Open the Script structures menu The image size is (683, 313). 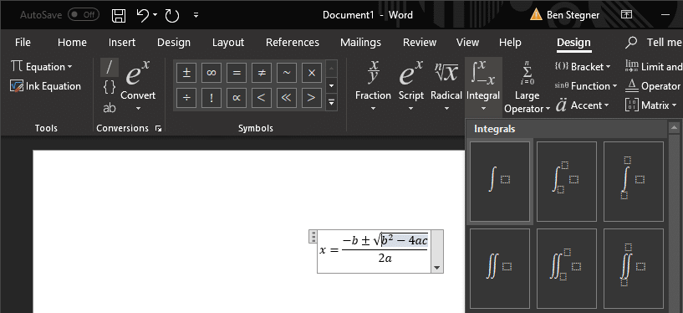(x=410, y=86)
